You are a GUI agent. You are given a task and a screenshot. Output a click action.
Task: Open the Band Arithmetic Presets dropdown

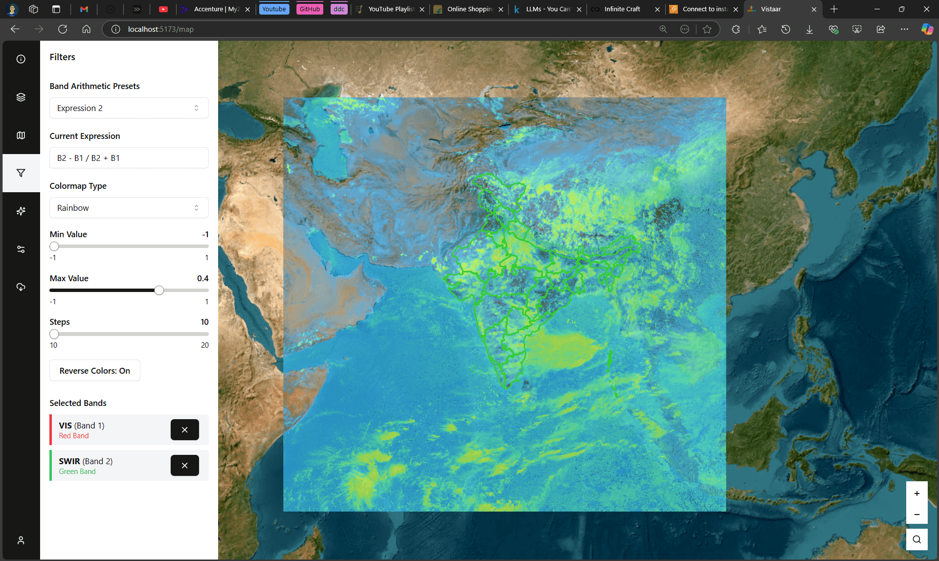pos(129,108)
